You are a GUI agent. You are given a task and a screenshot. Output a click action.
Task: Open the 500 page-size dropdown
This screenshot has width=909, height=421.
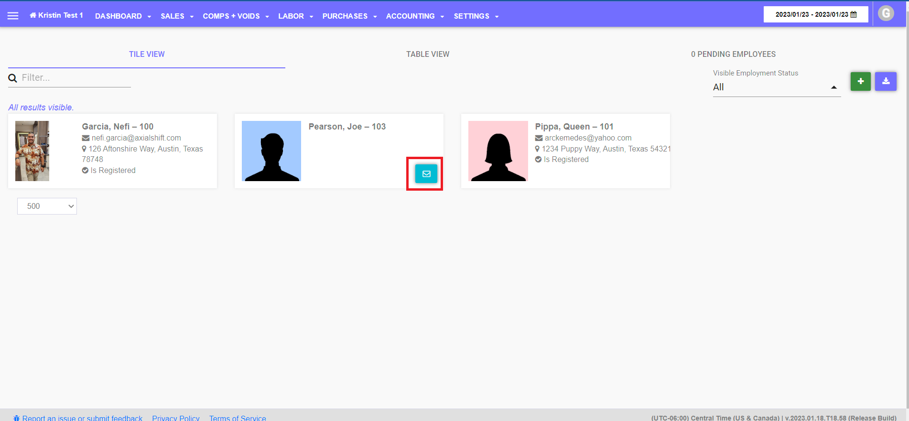(47, 206)
